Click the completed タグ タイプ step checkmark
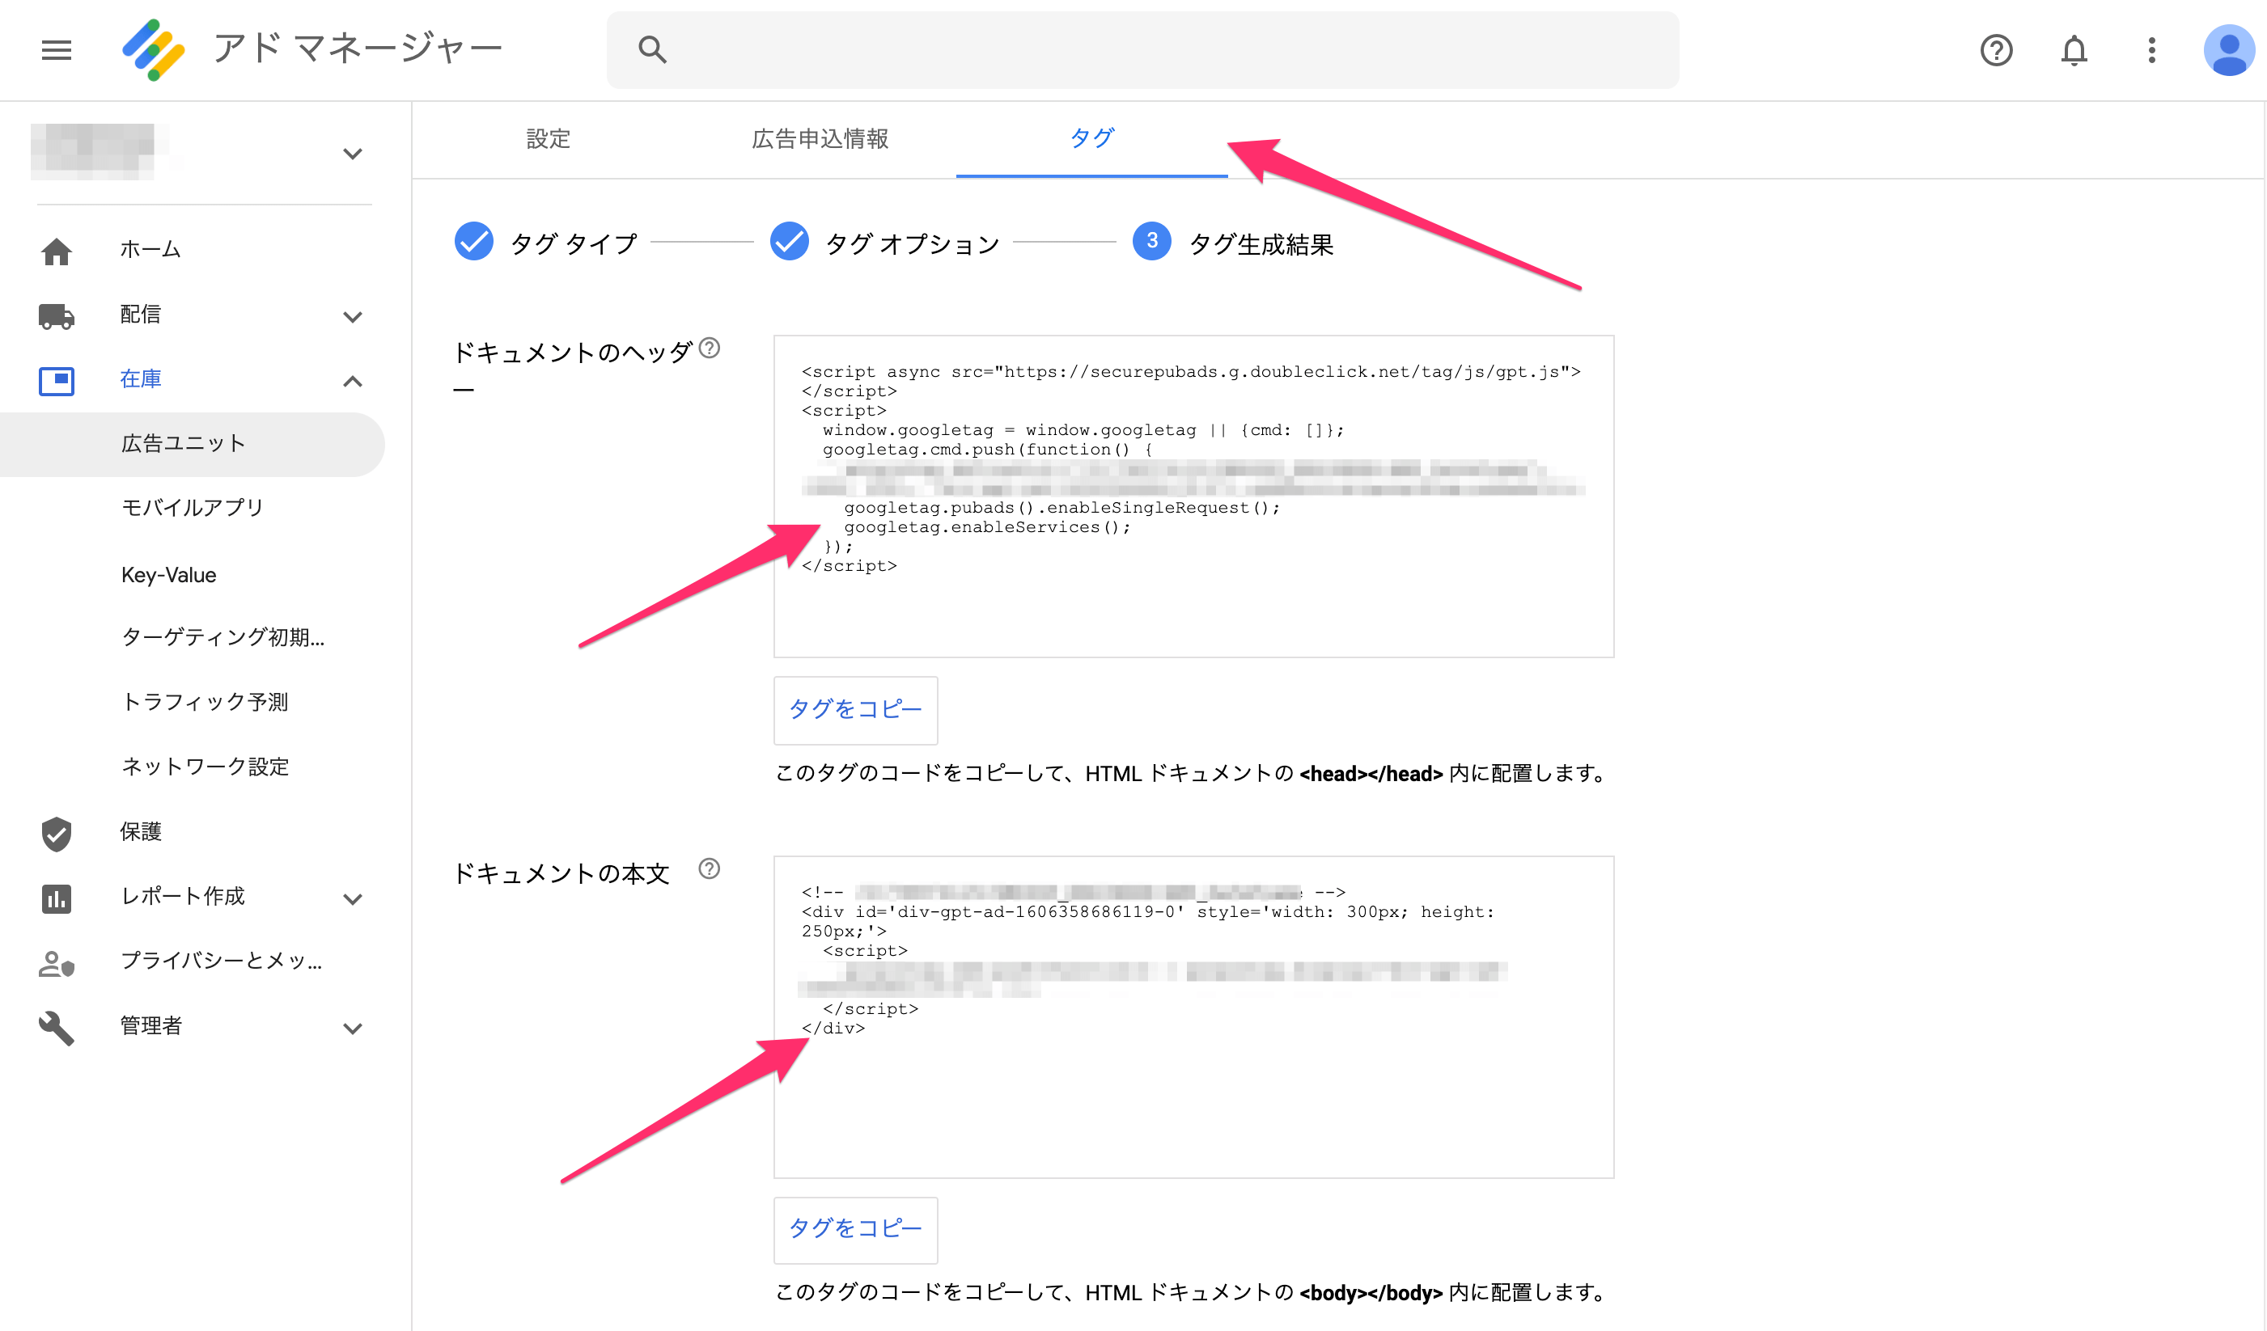Image resolution: width=2267 pixels, height=1331 pixels. click(473, 241)
